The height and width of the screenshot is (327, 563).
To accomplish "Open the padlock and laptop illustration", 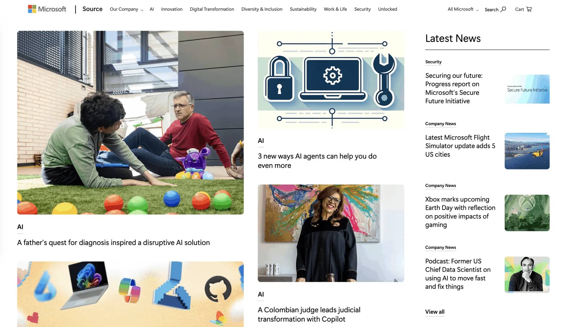I will click(x=331, y=80).
